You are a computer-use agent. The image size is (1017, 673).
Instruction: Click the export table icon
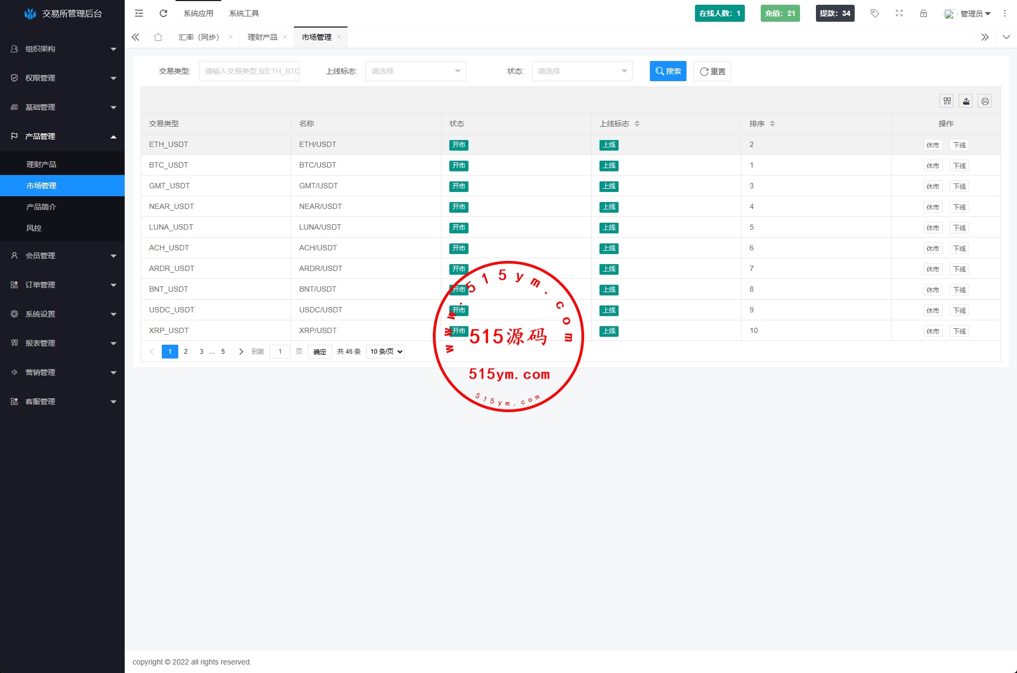click(x=966, y=101)
